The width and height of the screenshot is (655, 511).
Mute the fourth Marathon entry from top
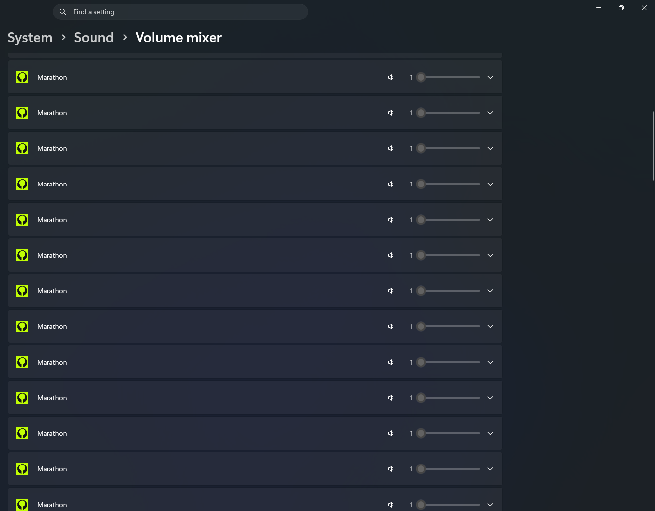click(x=391, y=184)
